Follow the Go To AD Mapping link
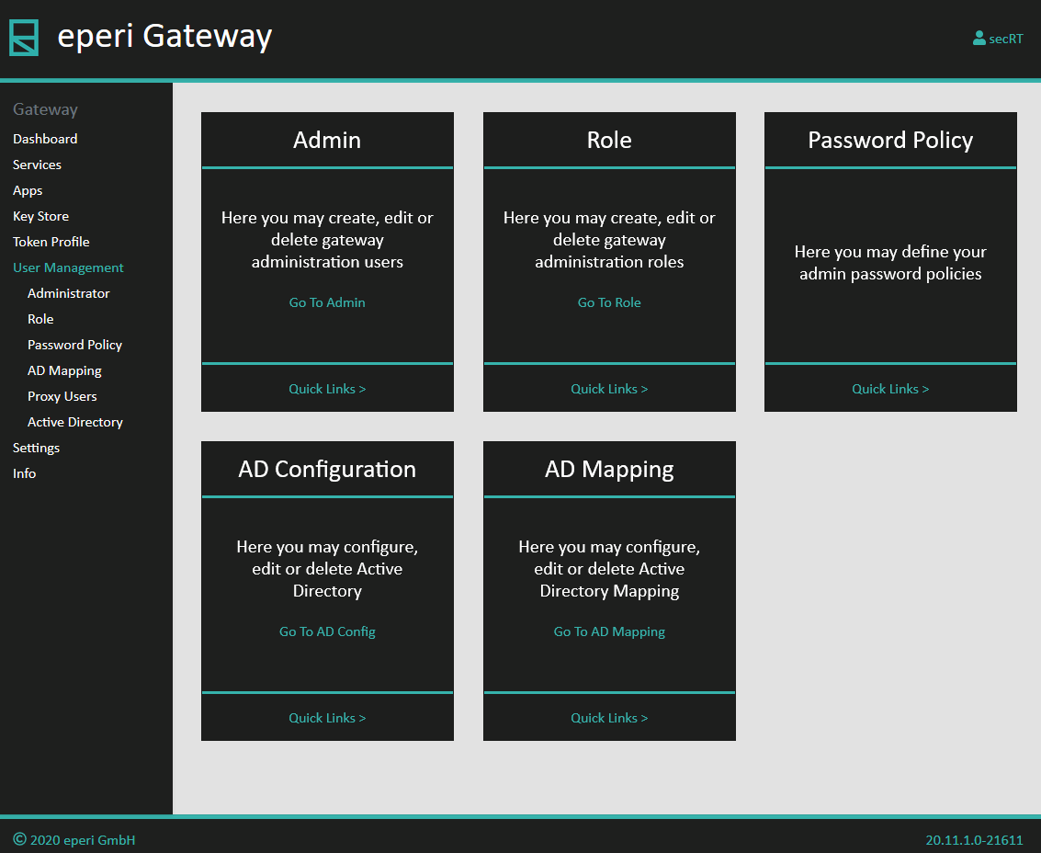This screenshot has width=1041, height=853. tap(609, 631)
